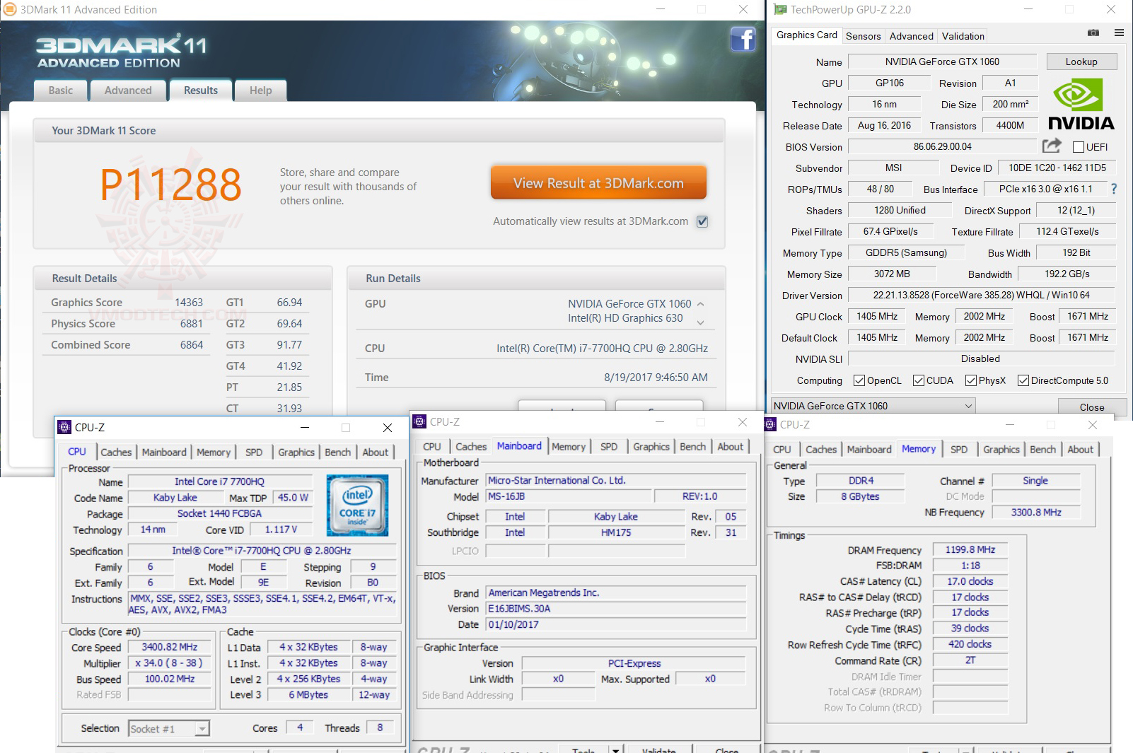Open the Tools dropdown arrow in the middle CPU-Z
The width and height of the screenshot is (1133, 753).
[616, 749]
